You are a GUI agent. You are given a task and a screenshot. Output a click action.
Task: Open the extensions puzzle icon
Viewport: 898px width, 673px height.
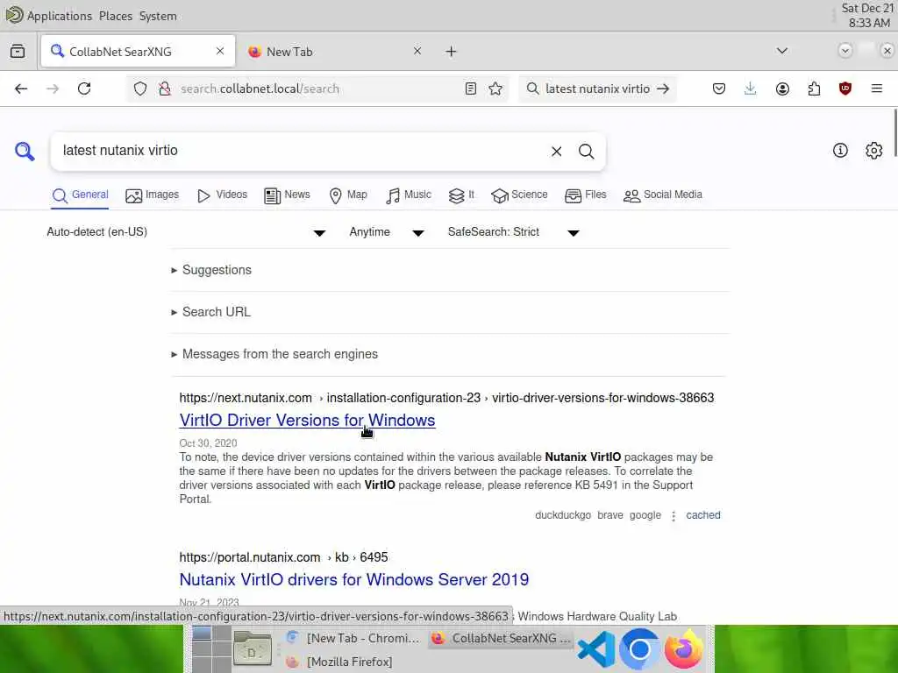[814, 89]
